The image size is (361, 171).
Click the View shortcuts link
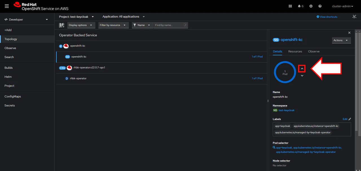(327, 17)
